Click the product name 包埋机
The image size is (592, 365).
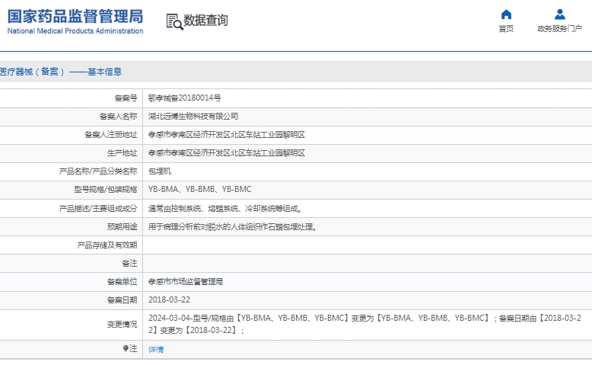coord(159,171)
